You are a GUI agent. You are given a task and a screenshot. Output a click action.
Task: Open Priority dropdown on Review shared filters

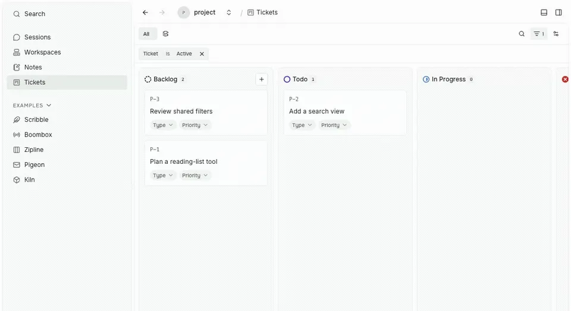coord(195,125)
